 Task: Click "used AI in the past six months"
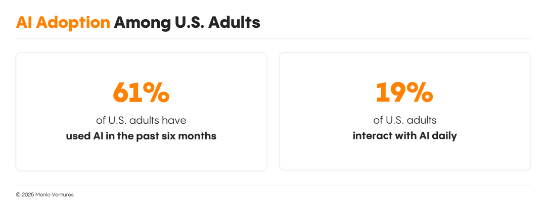[x=141, y=136]
